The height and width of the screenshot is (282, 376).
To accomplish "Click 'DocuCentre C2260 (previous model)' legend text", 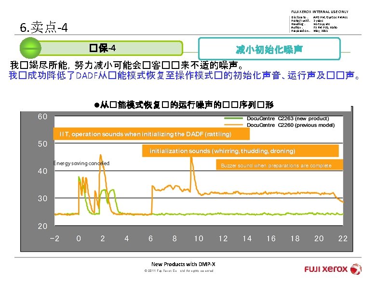I will coord(291,125).
